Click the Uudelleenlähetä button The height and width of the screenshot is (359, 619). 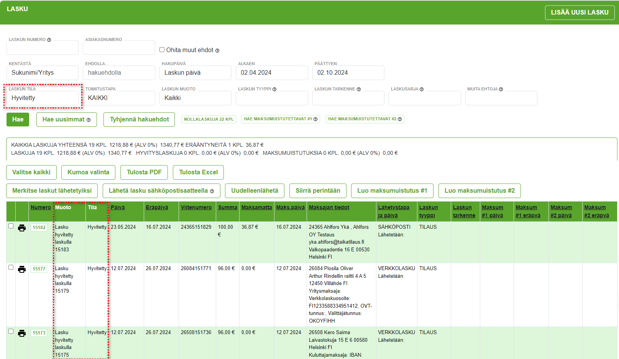point(255,191)
